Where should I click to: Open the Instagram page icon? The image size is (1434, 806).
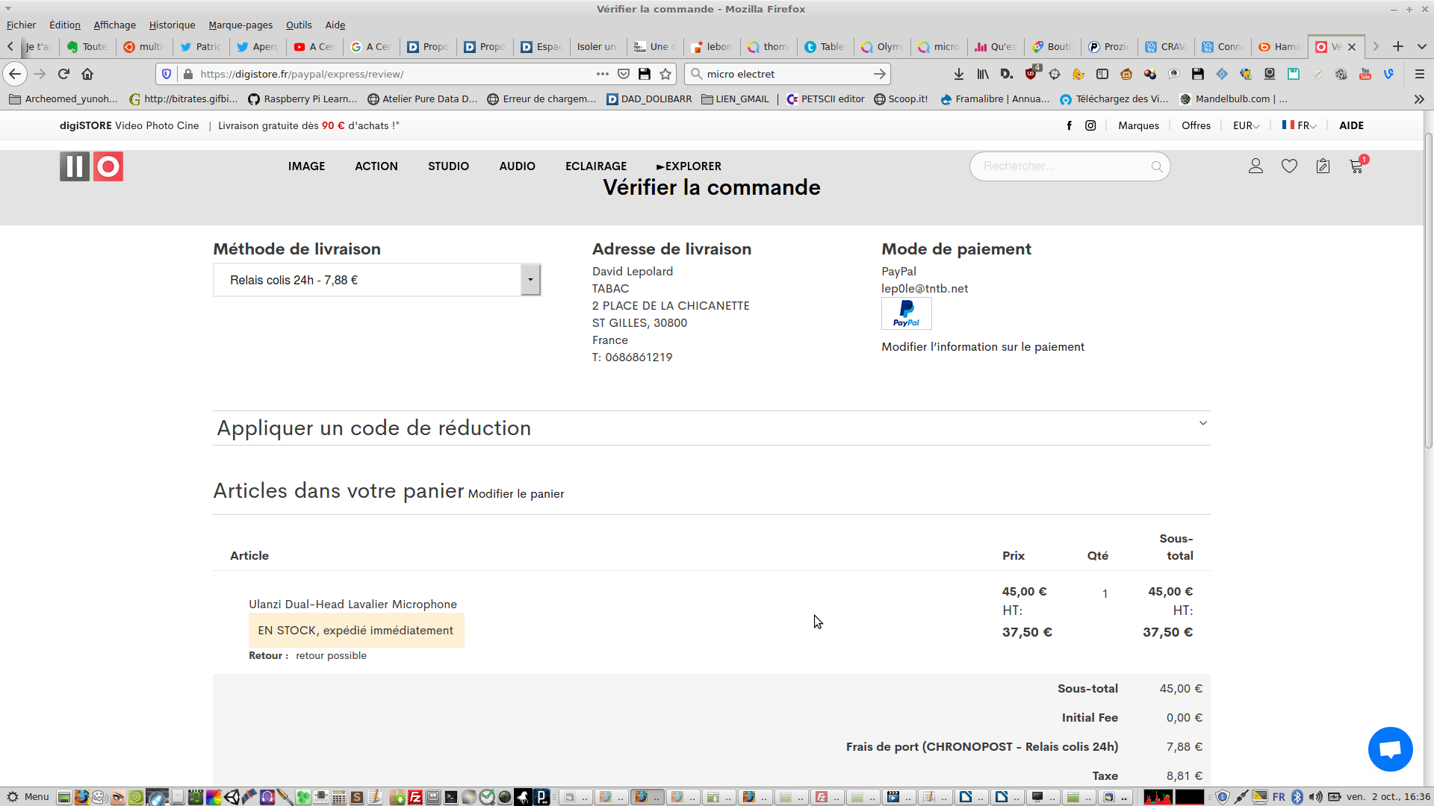point(1090,125)
